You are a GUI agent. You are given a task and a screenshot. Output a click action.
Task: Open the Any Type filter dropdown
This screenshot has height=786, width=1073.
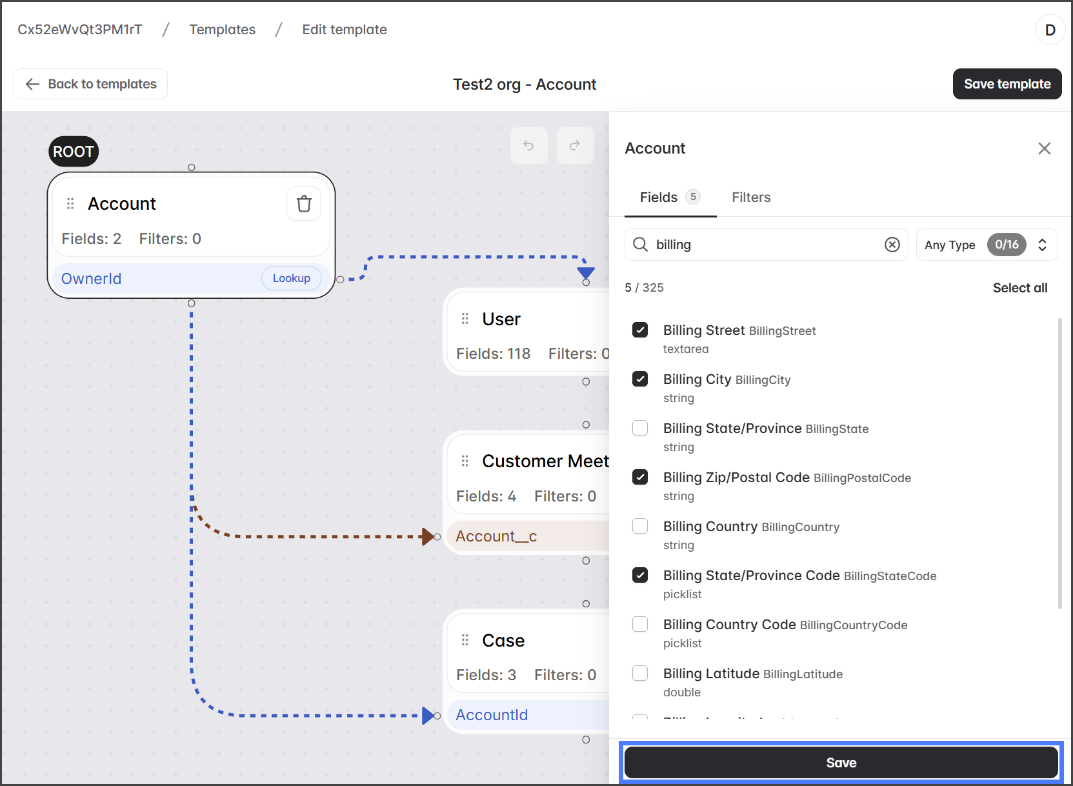coord(986,245)
